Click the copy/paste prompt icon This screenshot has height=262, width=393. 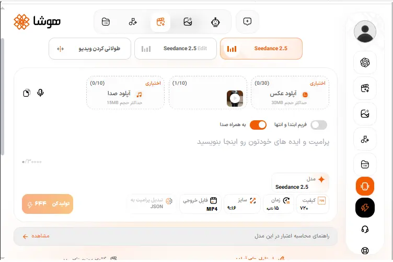tap(27, 93)
